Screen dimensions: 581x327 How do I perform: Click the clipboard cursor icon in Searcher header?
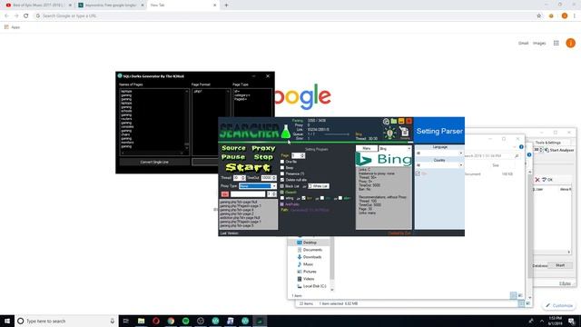click(404, 133)
